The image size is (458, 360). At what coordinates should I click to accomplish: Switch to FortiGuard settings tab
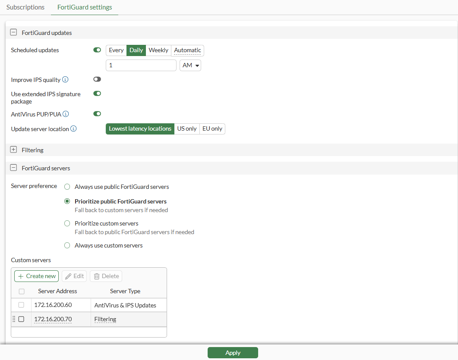(x=85, y=7)
